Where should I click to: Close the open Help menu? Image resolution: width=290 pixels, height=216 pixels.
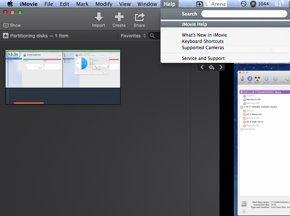[x=169, y=4]
